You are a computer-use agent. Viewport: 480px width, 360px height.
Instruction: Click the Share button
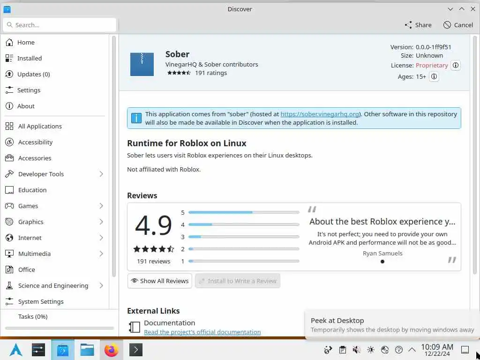(418, 25)
